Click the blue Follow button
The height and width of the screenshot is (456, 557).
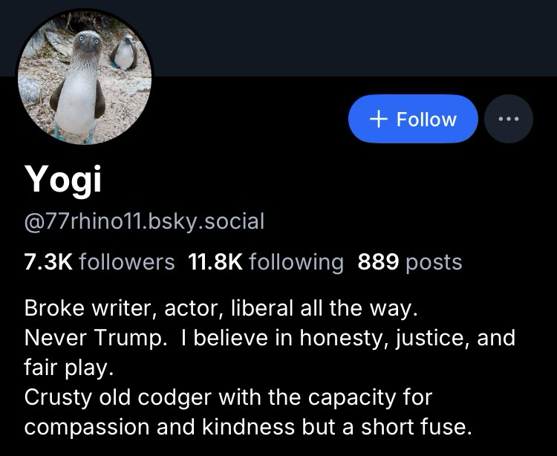[x=413, y=119]
